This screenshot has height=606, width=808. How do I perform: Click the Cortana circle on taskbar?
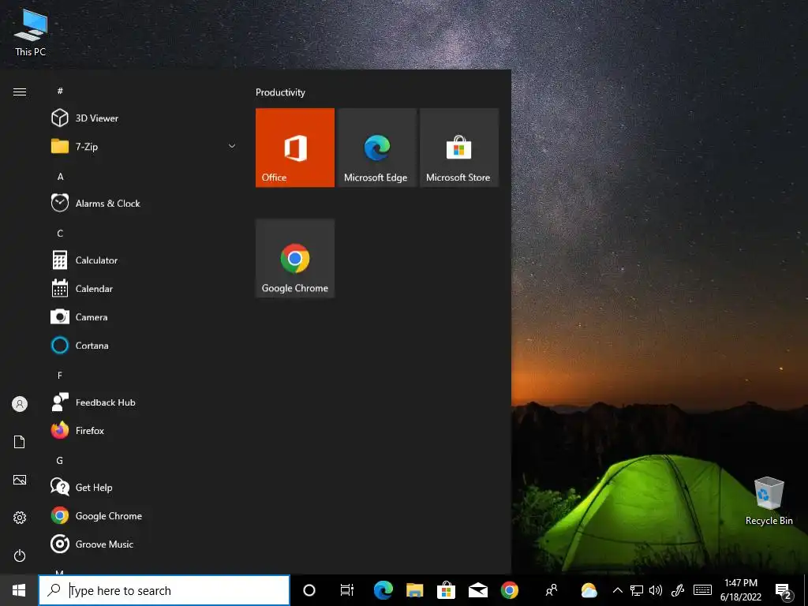(x=309, y=590)
